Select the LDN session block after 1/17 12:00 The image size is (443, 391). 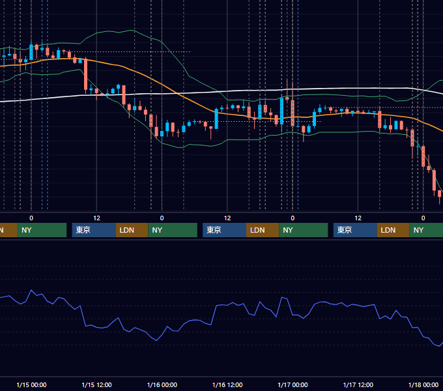point(393,230)
